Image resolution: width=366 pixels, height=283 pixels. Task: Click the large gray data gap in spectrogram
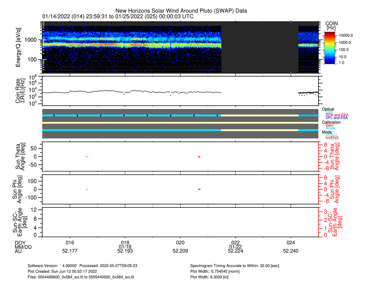pos(260,49)
